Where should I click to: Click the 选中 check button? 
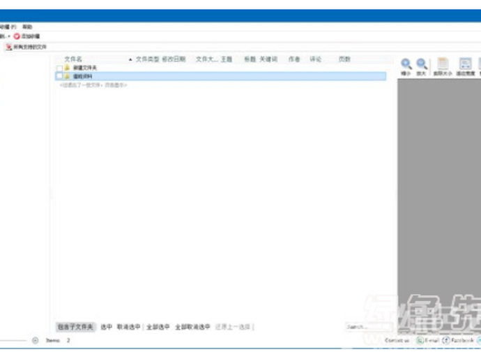coord(106,327)
